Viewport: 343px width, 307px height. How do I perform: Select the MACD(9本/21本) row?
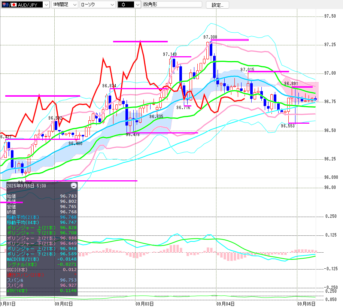(x=42, y=259)
